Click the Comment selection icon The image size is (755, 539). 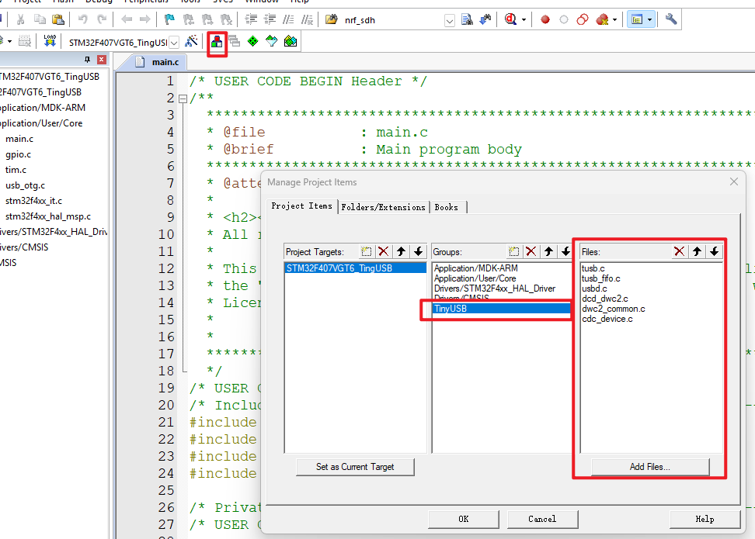(288, 19)
